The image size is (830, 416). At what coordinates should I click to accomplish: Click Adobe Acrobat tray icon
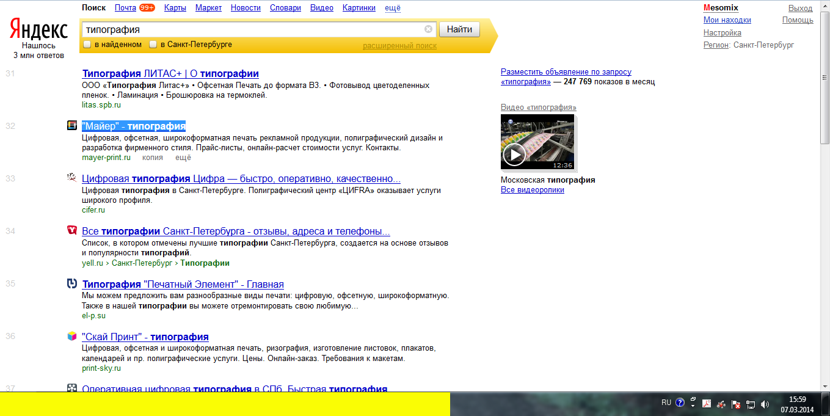pyautogui.click(x=707, y=404)
